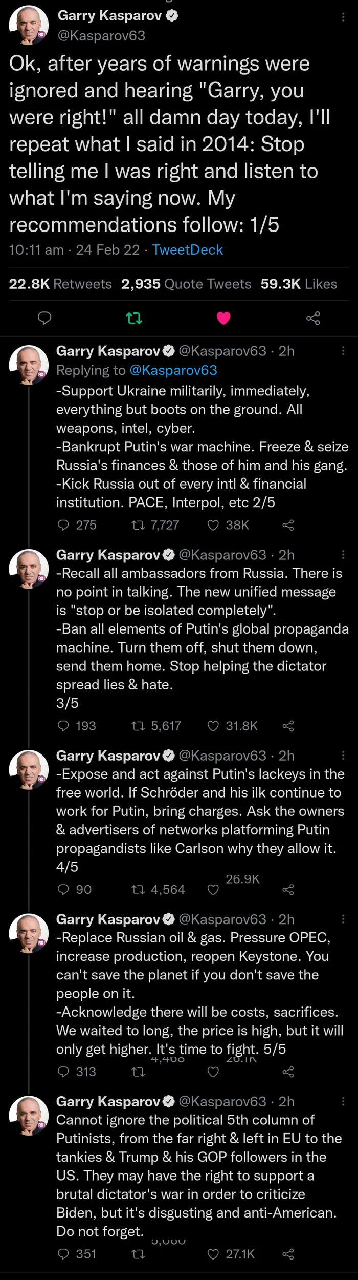Open Garry Kasparov's profile picture at top
The image size is (358, 1280).
(x=29, y=25)
